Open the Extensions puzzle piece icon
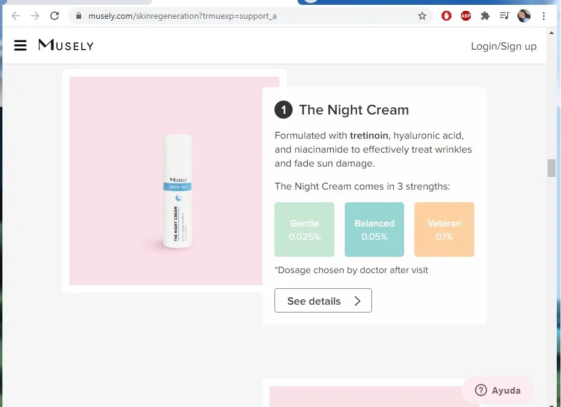 point(485,16)
